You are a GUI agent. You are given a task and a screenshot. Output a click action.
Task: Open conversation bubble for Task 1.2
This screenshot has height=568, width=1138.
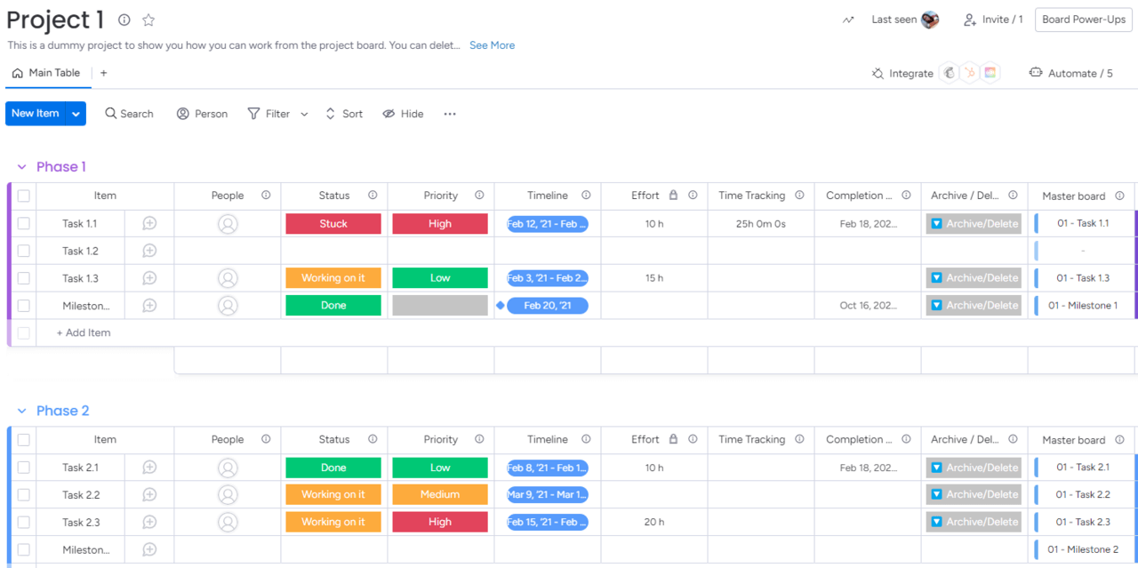[x=149, y=251]
